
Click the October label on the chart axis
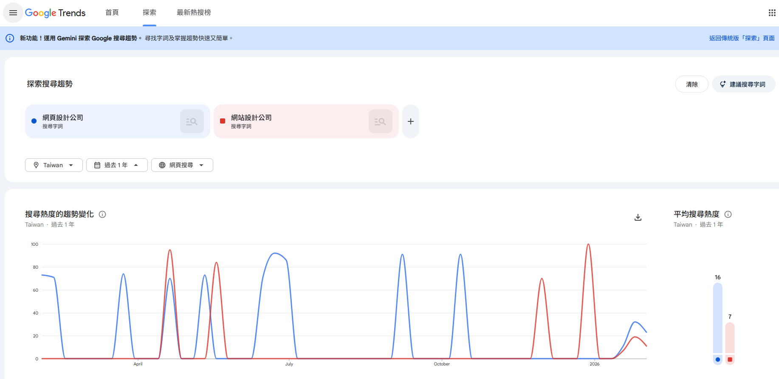pyautogui.click(x=442, y=364)
